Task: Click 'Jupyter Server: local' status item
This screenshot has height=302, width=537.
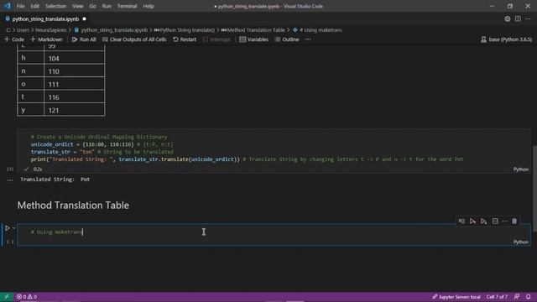Action: [x=456, y=297]
